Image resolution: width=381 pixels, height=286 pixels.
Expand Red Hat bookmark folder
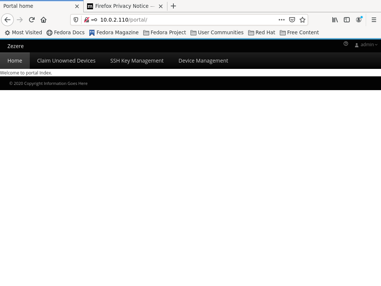pyautogui.click(x=262, y=33)
